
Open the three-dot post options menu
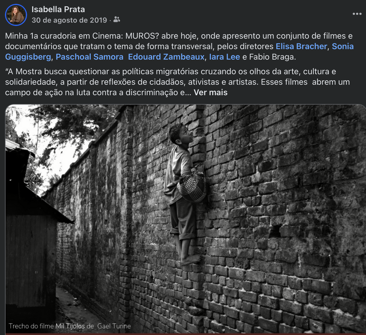tap(357, 14)
